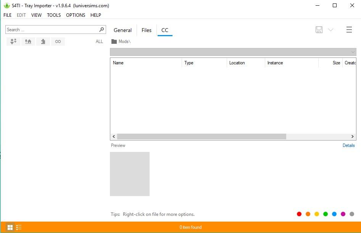The width and height of the screenshot is (361, 233).
Task: Open the EDIT menu
Action: pyautogui.click(x=21, y=15)
